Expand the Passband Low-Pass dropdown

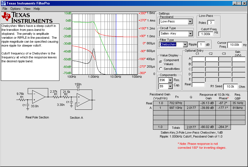coord(190,22)
